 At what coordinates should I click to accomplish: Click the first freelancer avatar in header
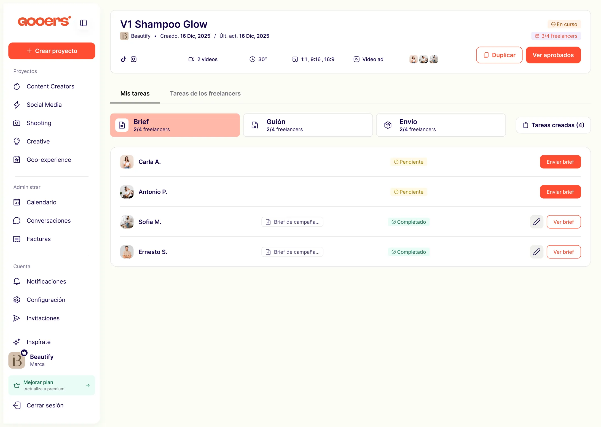click(413, 59)
